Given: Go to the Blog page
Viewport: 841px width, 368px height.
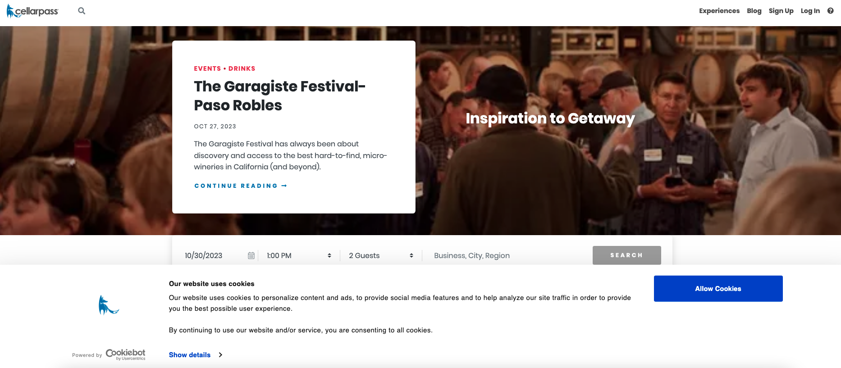Looking at the screenshot, I should coord(754,11).
